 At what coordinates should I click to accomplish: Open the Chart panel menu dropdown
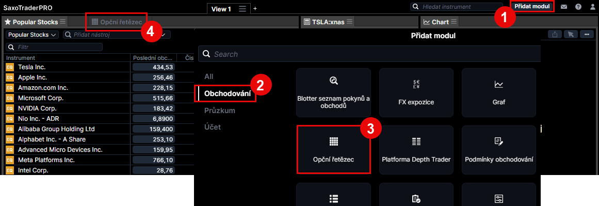tap(454, 22)
